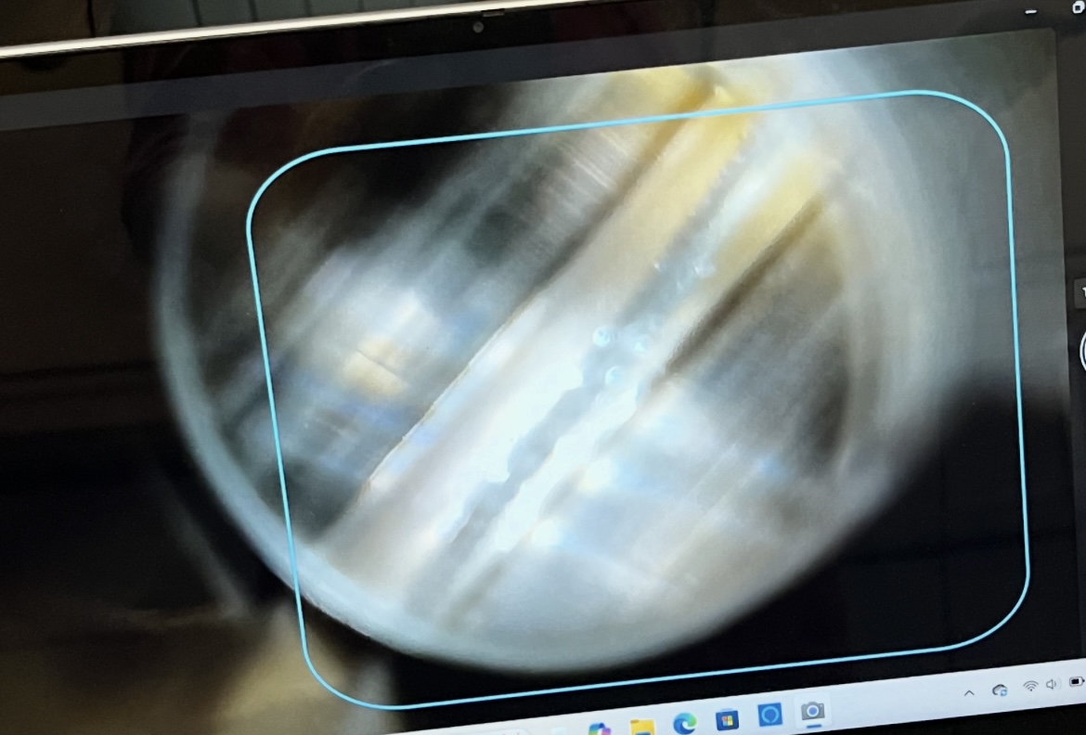Maximize the Camera window
Screen dimensions: 1086x735
point(1079,6)
